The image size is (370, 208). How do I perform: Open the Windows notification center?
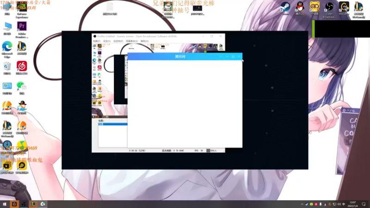(364, 204)
